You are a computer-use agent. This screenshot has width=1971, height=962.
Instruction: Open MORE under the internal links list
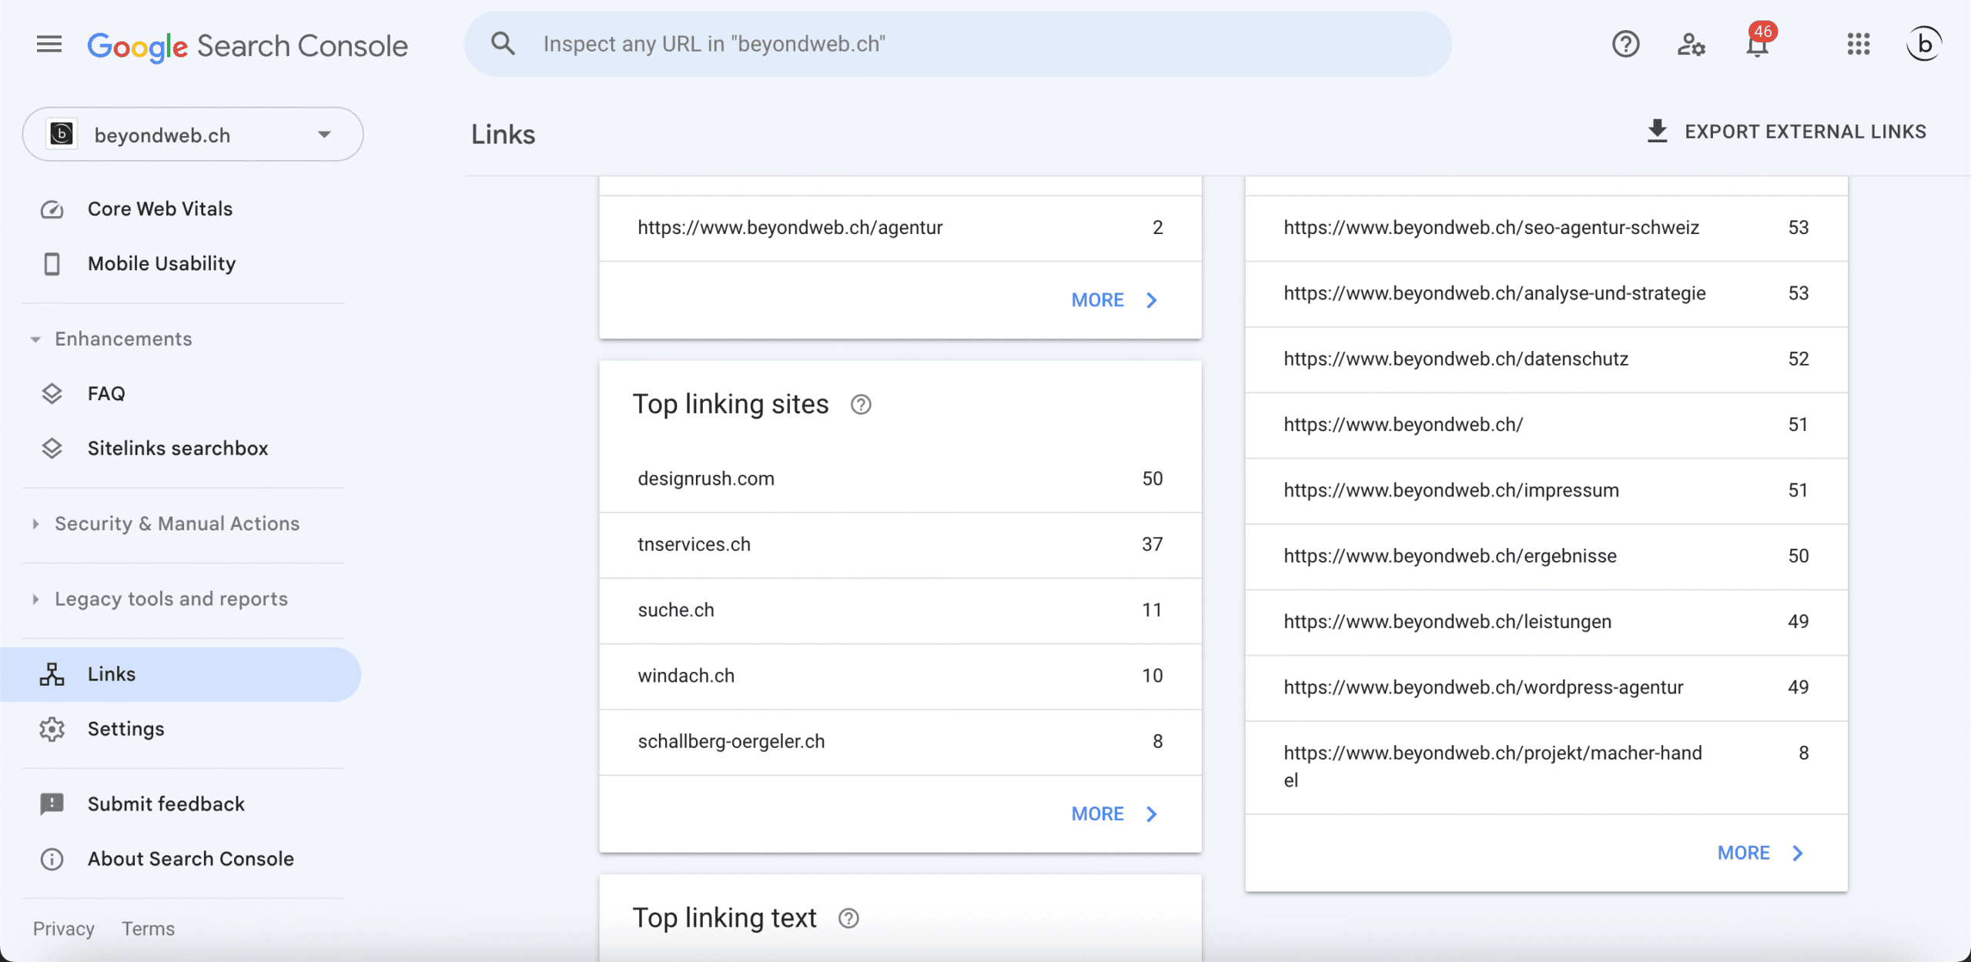pos(1760,853)
